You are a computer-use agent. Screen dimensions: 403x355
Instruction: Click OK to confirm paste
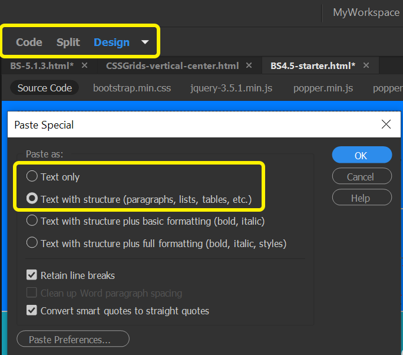point(361,156)
